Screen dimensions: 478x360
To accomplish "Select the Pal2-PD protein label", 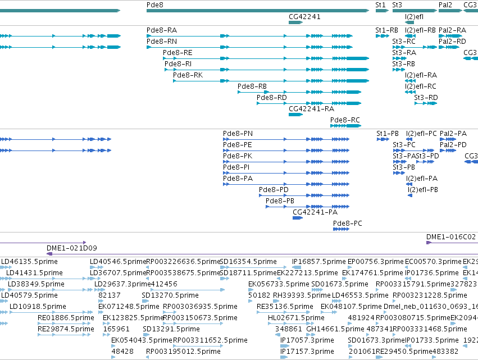I will click(453, 145).
